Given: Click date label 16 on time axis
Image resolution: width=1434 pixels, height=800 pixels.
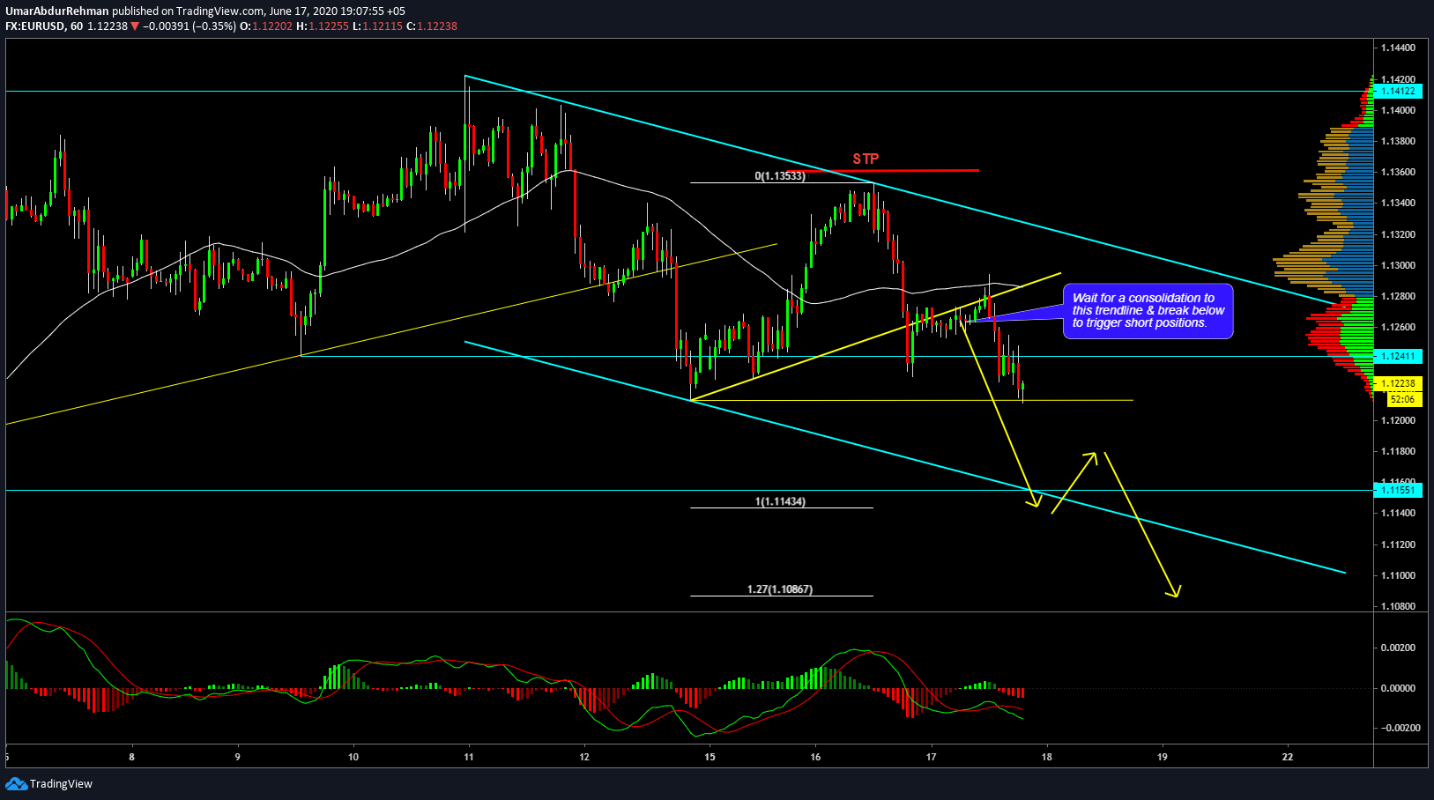Looking at the screenshot, I should [815, 757].
